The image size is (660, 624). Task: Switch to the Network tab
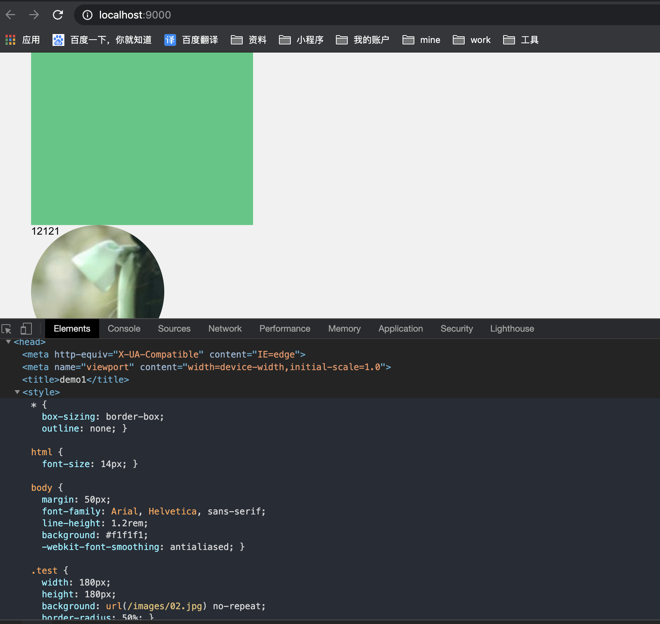[x=225, y=329]
